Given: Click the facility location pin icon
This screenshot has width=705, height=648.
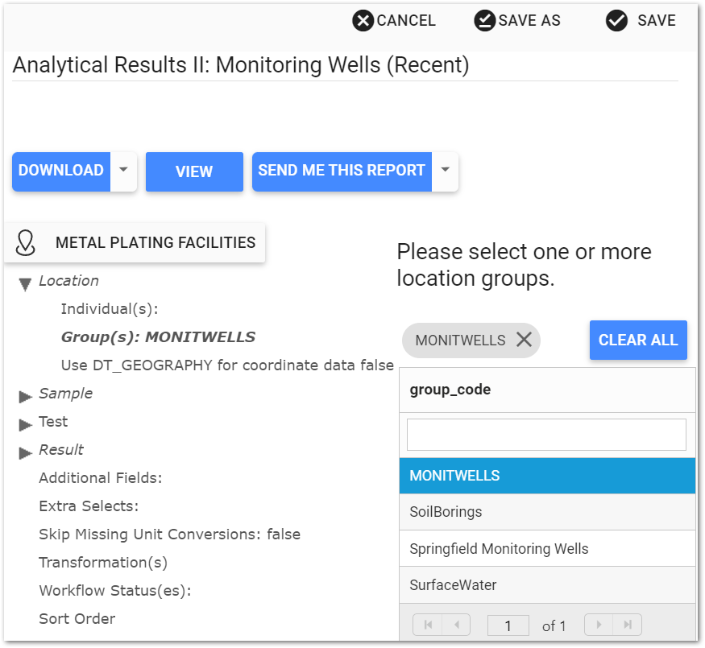Looking at the screenshot, I should 26,241.
